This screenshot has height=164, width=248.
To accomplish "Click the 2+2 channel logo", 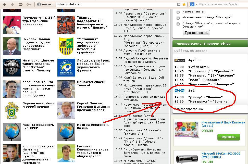I will [179, 91].
